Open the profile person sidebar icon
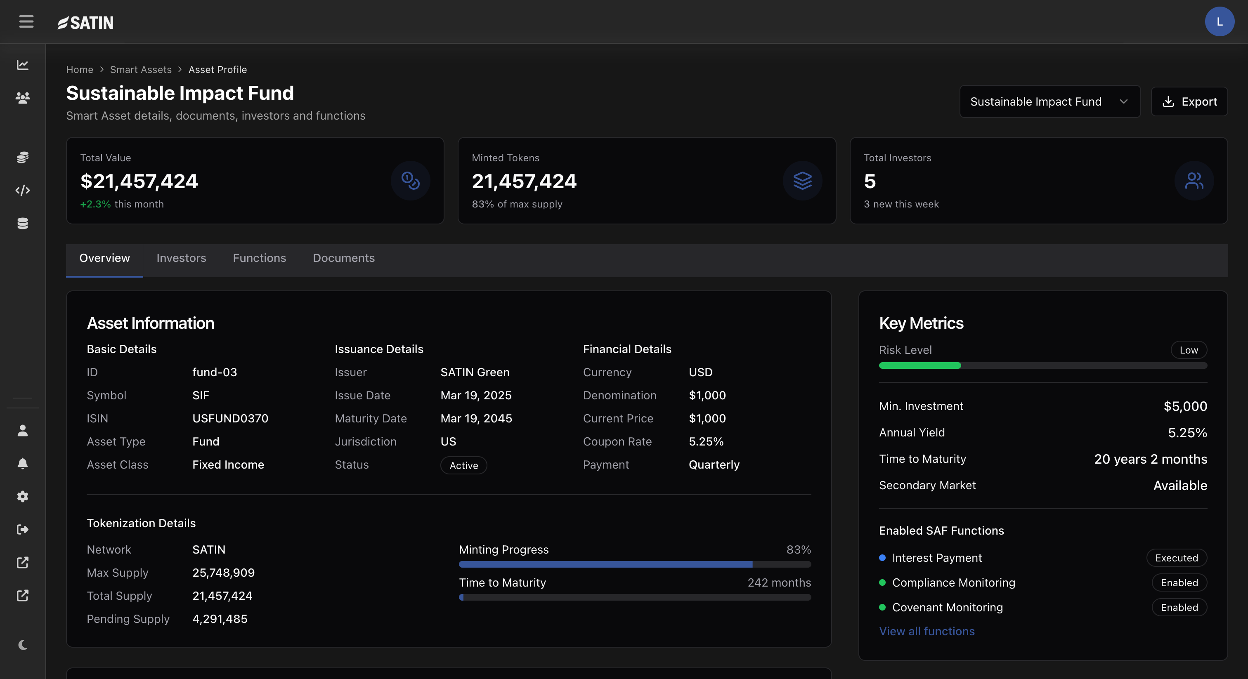The width and height of the screenshot is (1248, 679). (23, 431)
